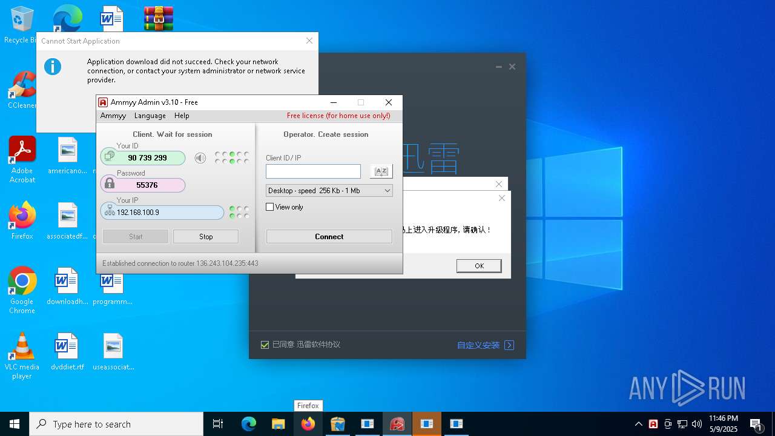
Task: Click the greyed-out Start button in Ammyy
Action: pyautogui.click(x=136, y=237)
